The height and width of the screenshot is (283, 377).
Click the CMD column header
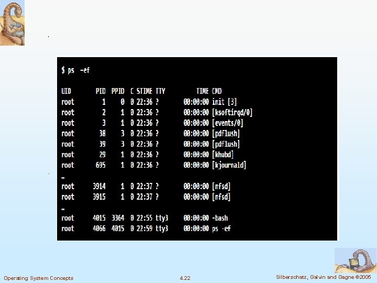tap(217, 91)
